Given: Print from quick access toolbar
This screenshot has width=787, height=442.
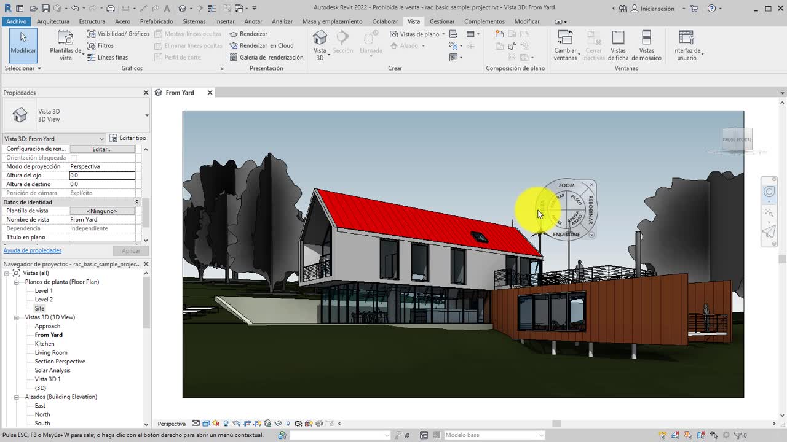Looking at the screenshot, I should [x=111, y=9].
